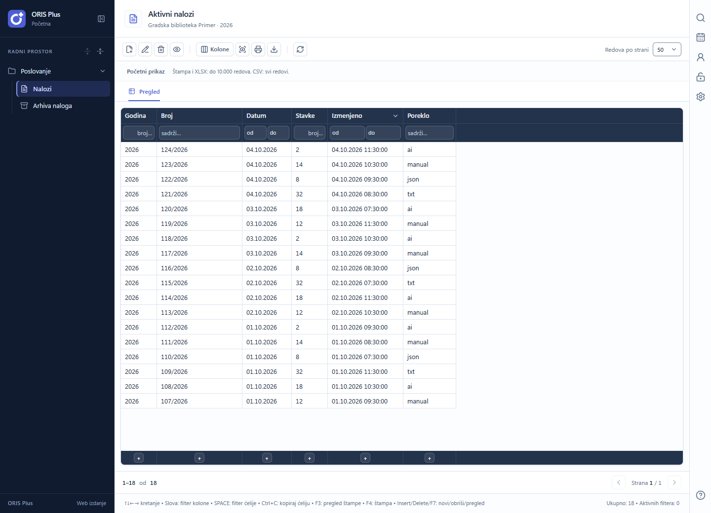Open the help question mark icon
This screenshot has width=711, height=513.
point(701,495)
